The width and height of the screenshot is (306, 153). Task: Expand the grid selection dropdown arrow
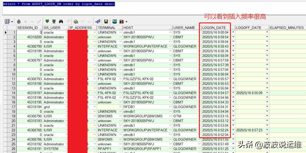pyautogui.click(x=12, y=22)
